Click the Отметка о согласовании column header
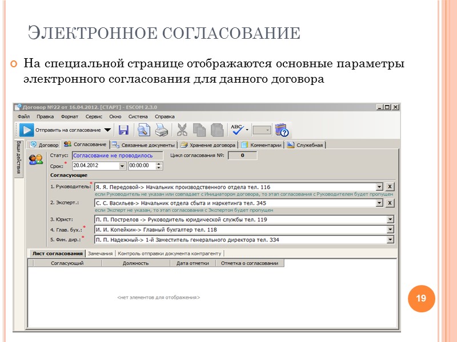 250,263
